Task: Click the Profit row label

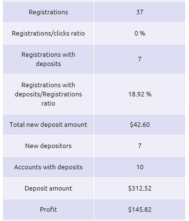Action: (x=48, y=210)
